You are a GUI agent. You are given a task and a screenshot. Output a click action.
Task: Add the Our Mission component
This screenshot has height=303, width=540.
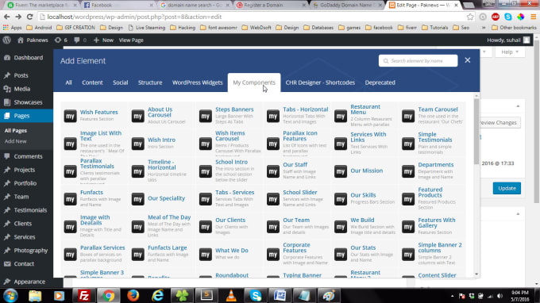(x=366, y=171)
